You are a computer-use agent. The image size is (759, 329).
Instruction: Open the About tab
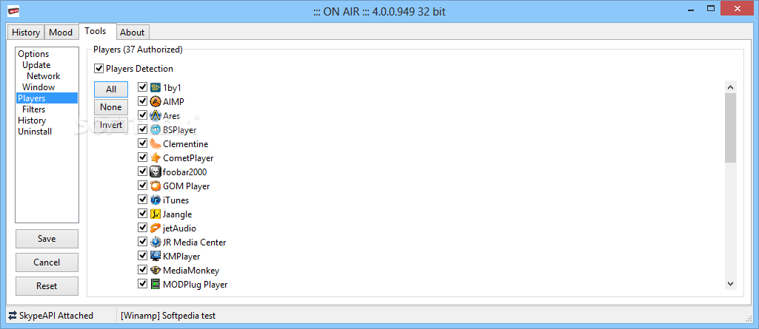pos(132,33)
